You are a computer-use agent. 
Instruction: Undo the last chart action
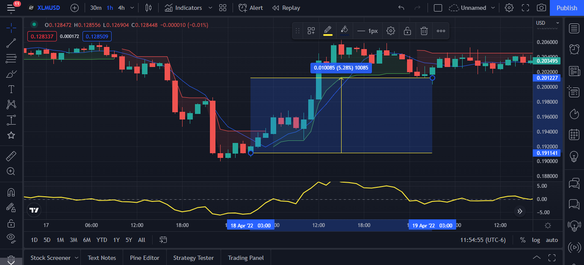[x=401, y=8]
